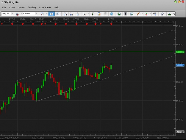Open the Chart menu
This screenshot has width=186, height=140.
(12, 7)
